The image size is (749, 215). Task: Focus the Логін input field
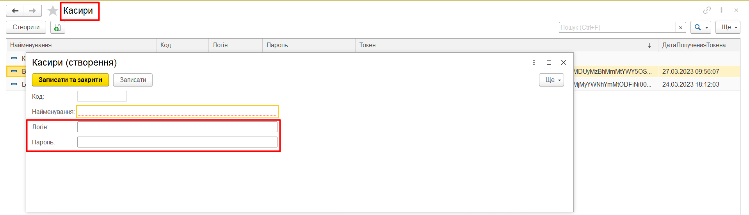(177, 127)
